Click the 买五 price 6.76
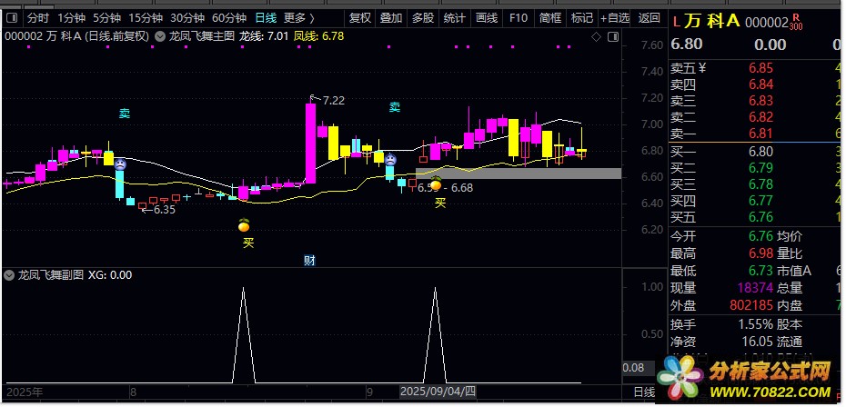The image size is (846, 407). (x=760, y=217)
